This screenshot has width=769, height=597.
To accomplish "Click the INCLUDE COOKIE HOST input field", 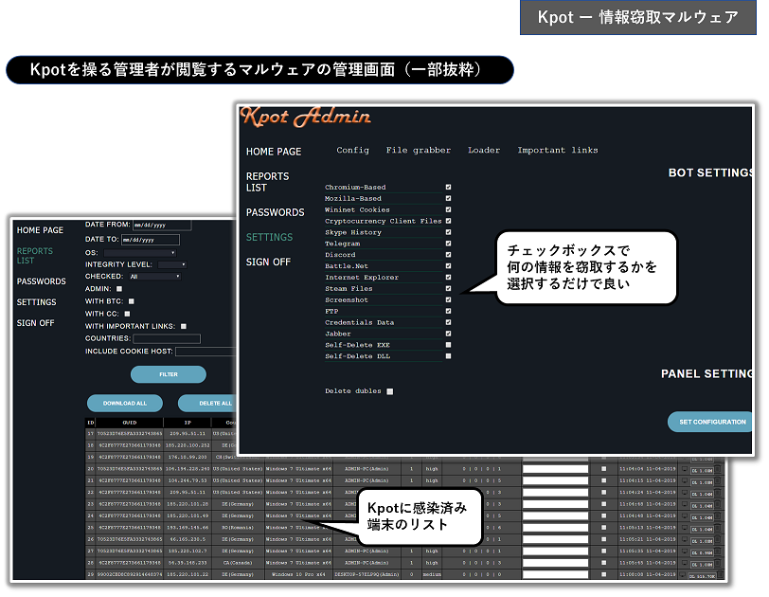I will [206, 352].
